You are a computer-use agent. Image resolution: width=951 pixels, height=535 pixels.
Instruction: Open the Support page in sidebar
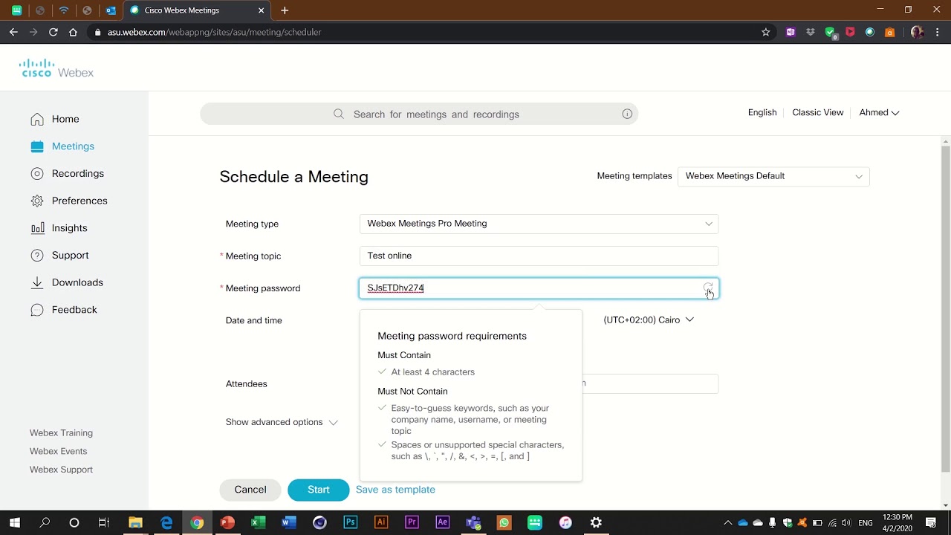click(59, 255)
